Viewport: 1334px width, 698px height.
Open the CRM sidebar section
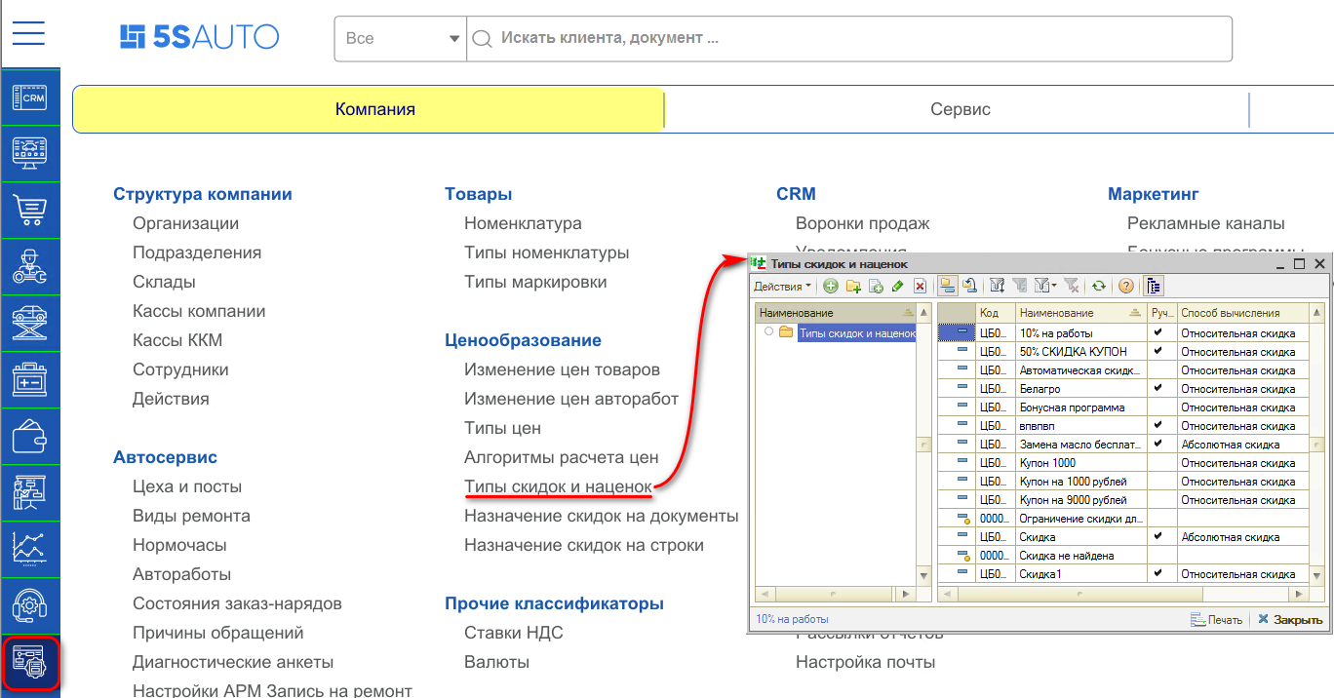[30, 97]
